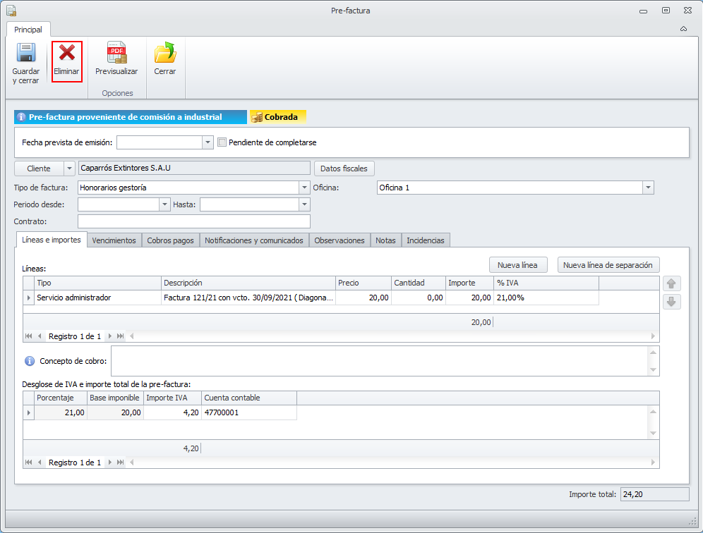Move line down with arrow button
Image resolution: width=703 pixels, height=533 pixels.
[673, 302]
